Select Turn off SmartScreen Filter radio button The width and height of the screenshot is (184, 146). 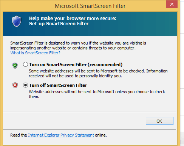(x=25, y=85)
